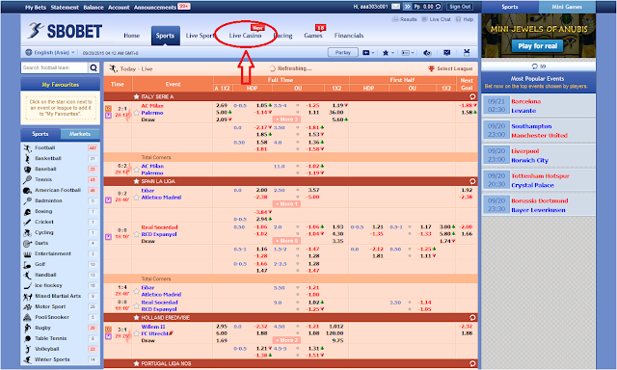Open the My Bets menu item
617x370 pixels.
coord(36,8)
